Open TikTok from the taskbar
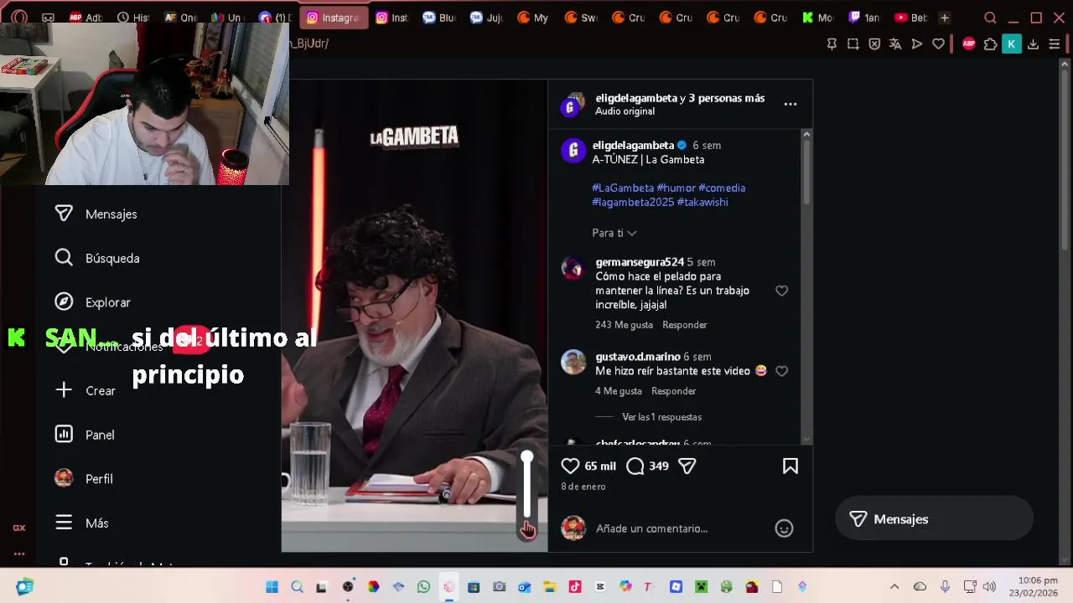The height and width of the screenshot is (603, 1073). pos(575,587)
